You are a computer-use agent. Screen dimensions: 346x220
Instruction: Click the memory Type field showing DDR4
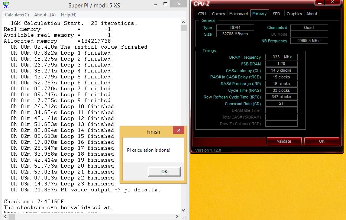pos(235,27)
